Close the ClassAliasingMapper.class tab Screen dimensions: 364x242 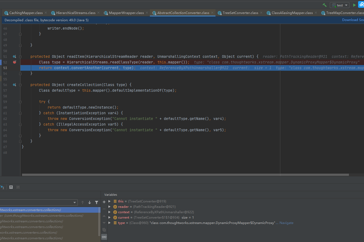(316, 13)
